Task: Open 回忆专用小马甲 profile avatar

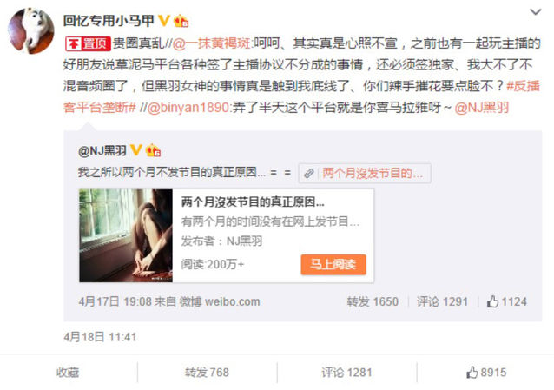Action: [31, 30]
